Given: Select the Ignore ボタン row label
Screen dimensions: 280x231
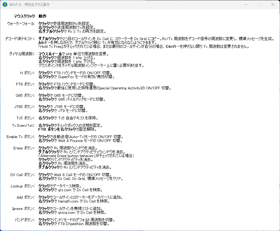Looking at the screenshot, I should point(23,209).
